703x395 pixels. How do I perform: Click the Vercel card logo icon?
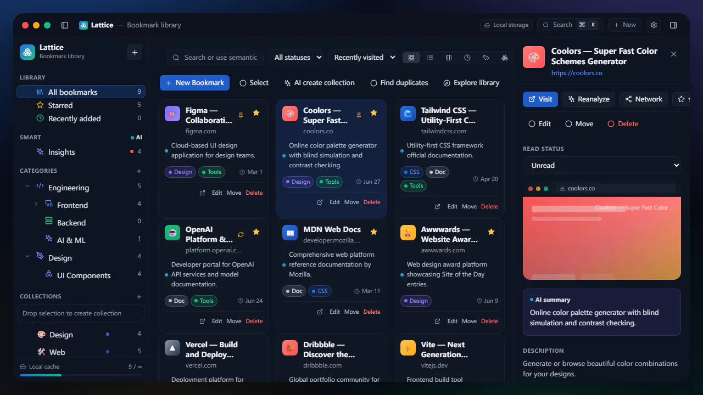click(172, 348)
